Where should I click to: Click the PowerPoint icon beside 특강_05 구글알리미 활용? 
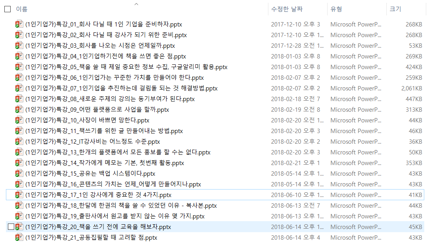(x=19, y=67)
